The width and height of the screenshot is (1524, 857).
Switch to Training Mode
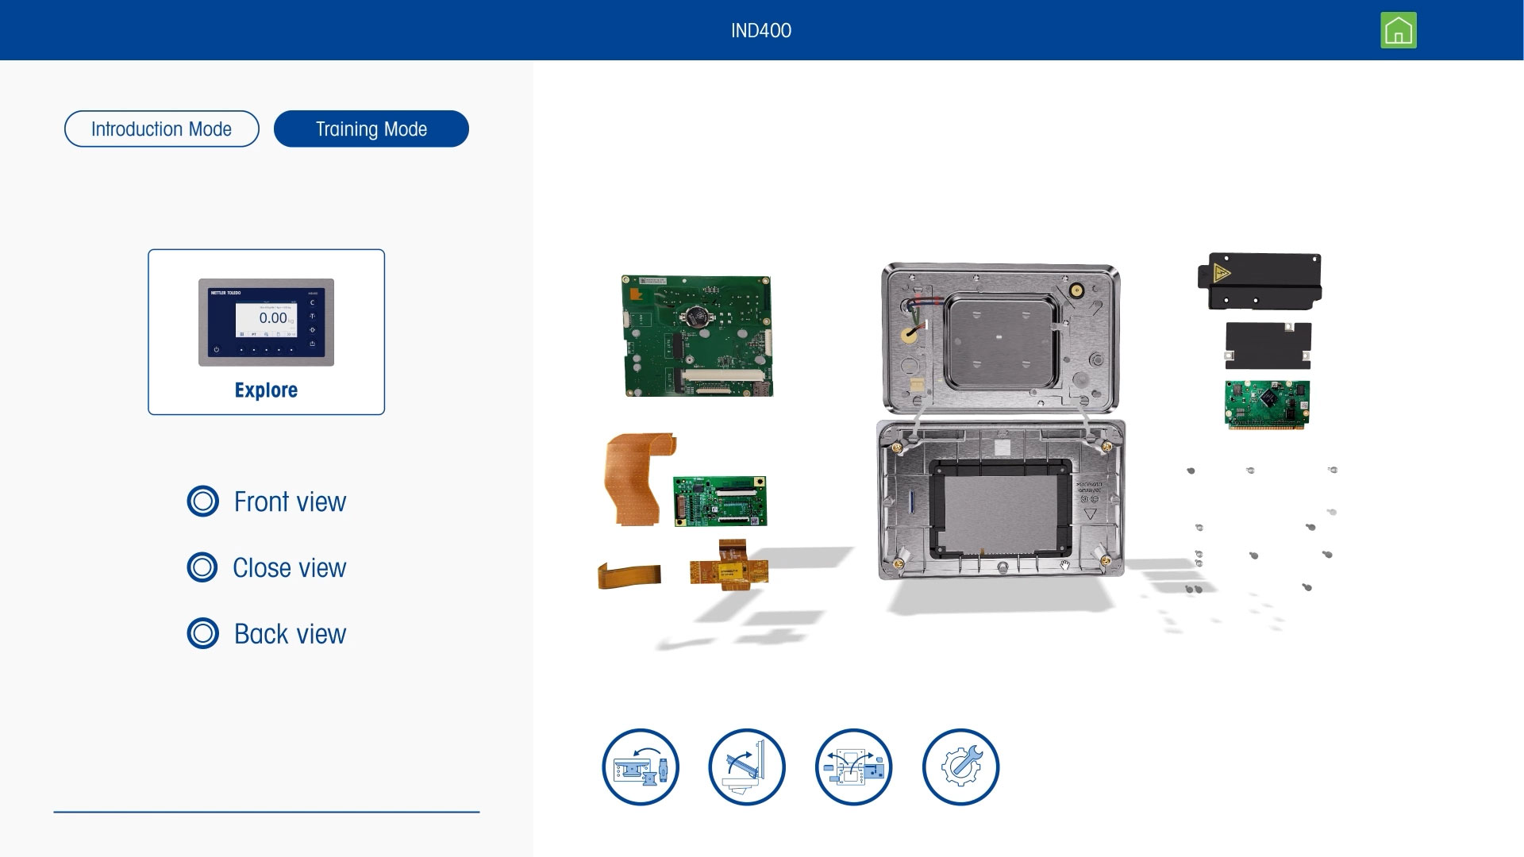point(371,129)
